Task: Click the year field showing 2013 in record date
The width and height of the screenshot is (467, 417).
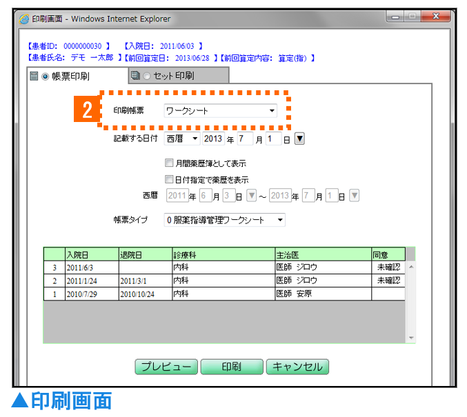Action: point(213,139)
